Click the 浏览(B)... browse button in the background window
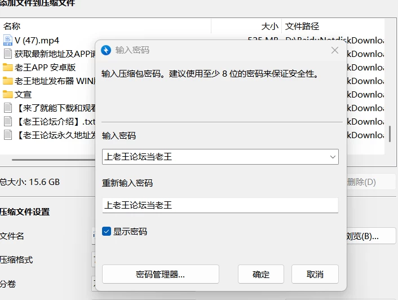This screenshot has width=398, height=300. (x=371, y=236)
